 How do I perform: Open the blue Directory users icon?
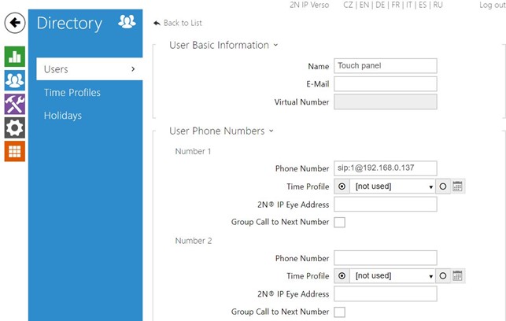click(14, 80)
